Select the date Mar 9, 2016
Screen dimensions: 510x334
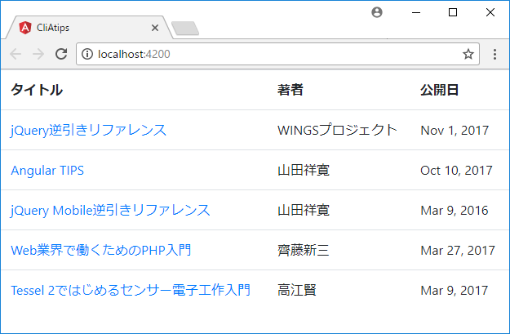[x=455, y=211]
